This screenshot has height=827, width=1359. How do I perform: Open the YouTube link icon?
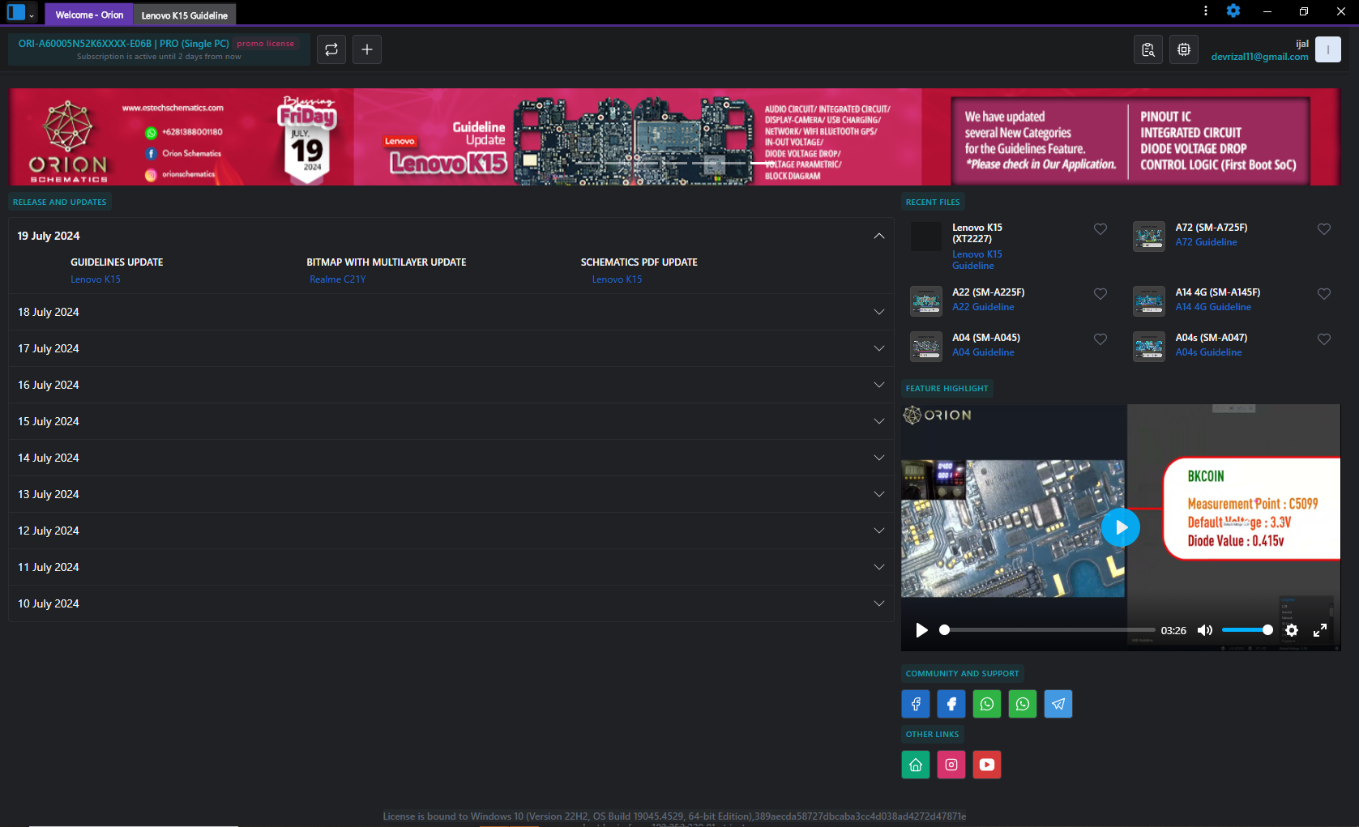click(987, 765)
